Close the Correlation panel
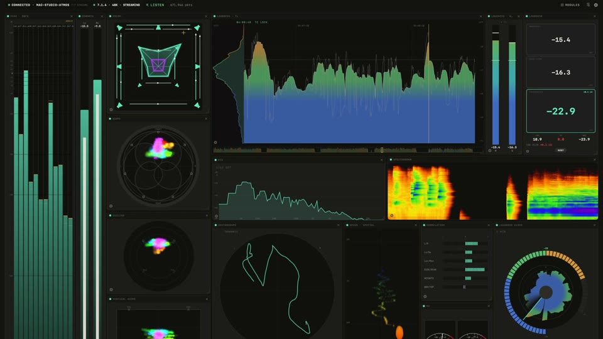 pos(489,225)
